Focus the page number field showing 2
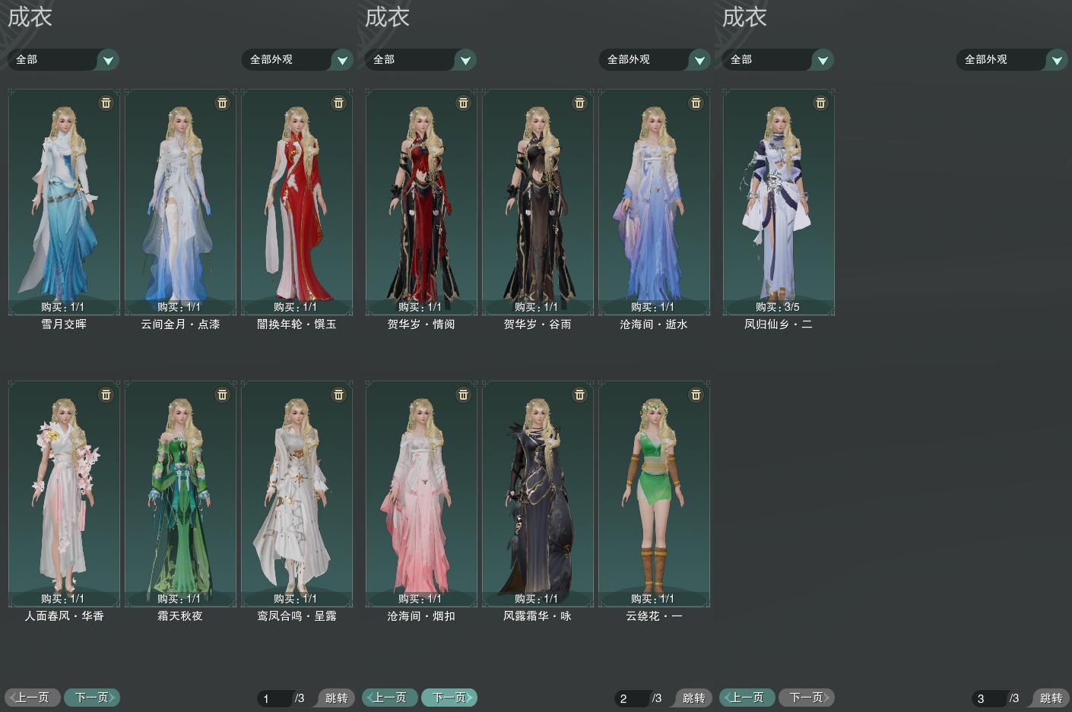The image size is (1072, 712). [x=633, y=698]
